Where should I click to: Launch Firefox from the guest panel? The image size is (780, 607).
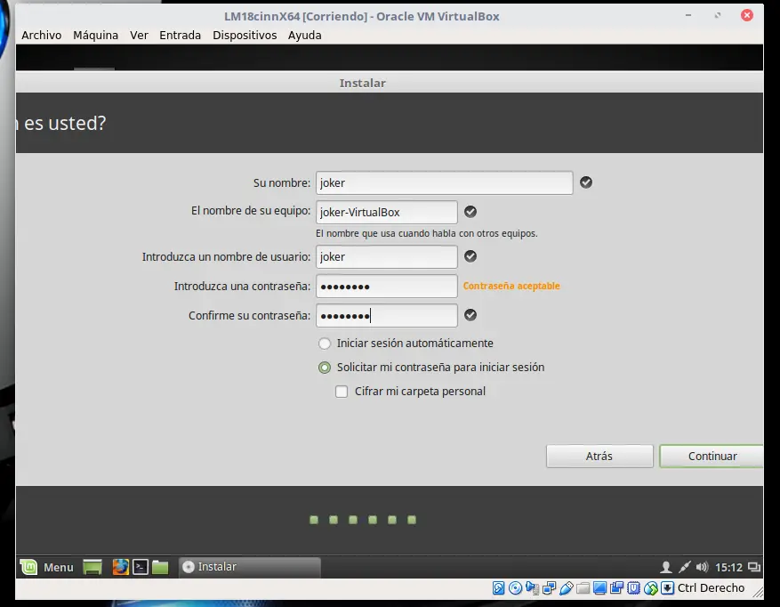pos(120,567)
